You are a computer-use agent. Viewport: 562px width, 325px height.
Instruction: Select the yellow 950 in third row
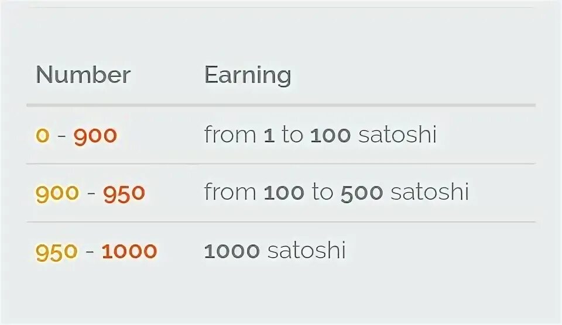[57, 251]
